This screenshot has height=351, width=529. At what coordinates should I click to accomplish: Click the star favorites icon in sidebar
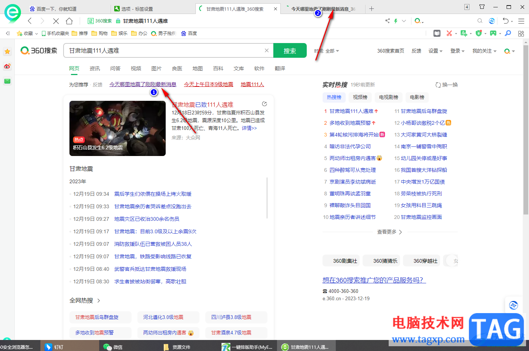7,52
